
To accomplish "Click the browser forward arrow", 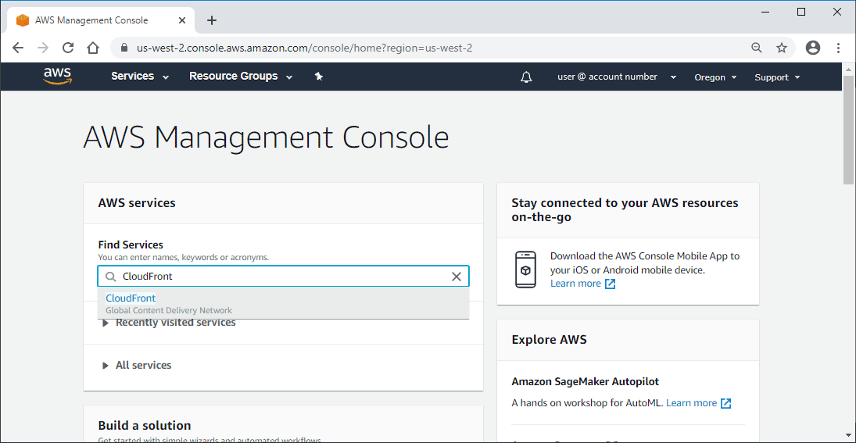I will point(42,48).
